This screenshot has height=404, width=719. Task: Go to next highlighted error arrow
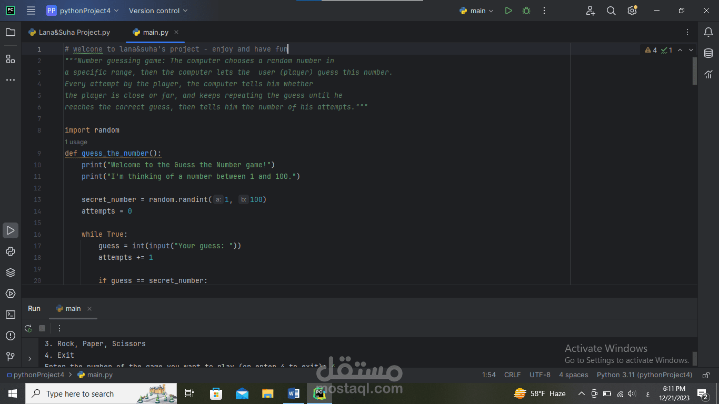pos(691,50)
